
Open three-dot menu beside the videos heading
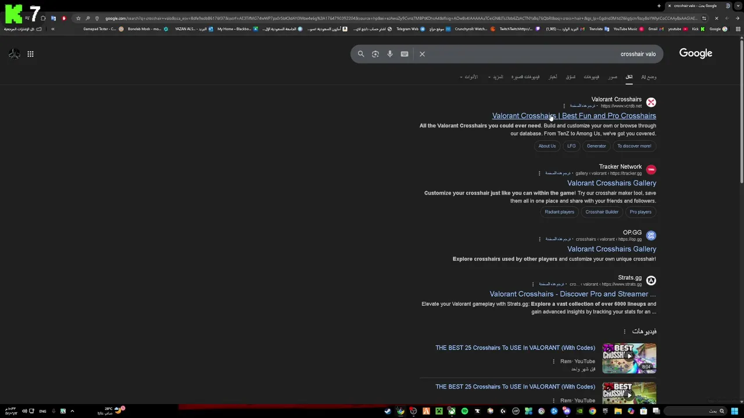pyautogui.click(x=625, y=331)
